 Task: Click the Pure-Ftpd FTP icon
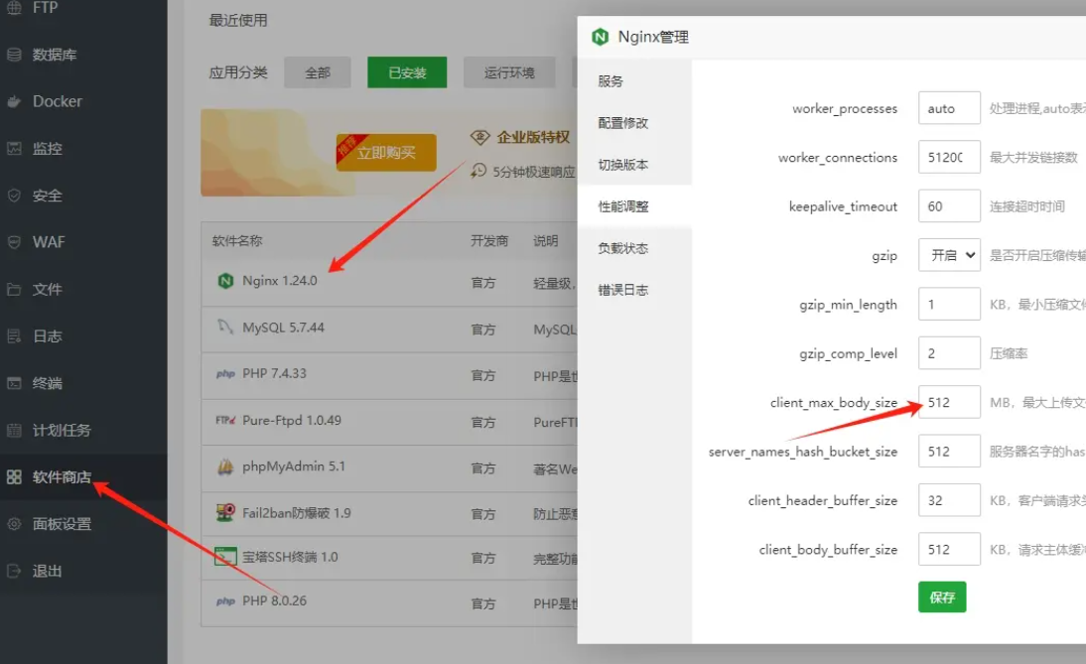[225, 420]
